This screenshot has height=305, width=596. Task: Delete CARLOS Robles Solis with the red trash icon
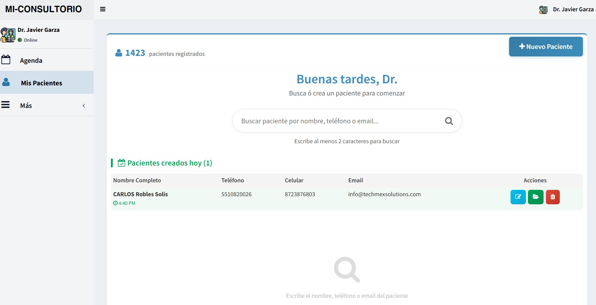click(x=553, y=197)
